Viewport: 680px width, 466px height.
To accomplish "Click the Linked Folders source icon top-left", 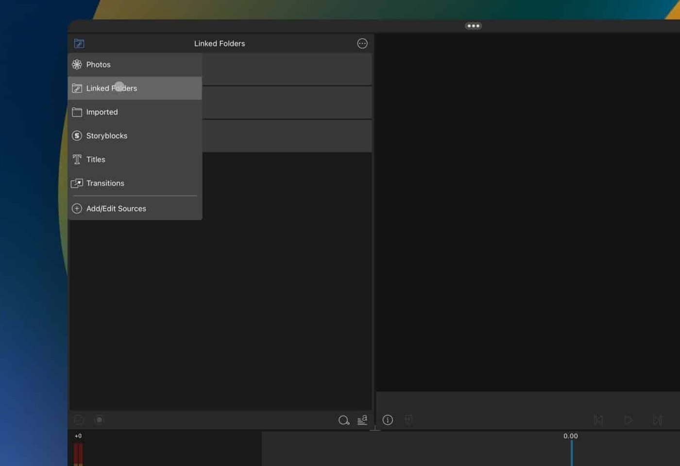I will click(x=79, y=43).
